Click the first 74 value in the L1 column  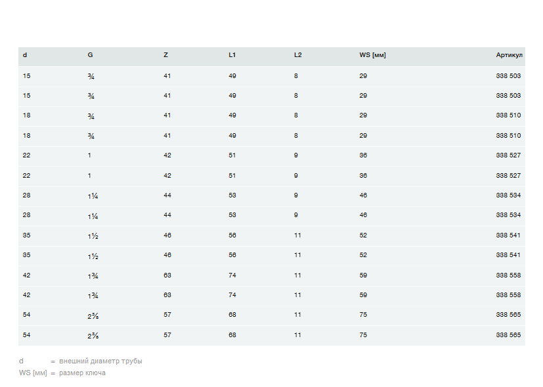click(232, 275)
